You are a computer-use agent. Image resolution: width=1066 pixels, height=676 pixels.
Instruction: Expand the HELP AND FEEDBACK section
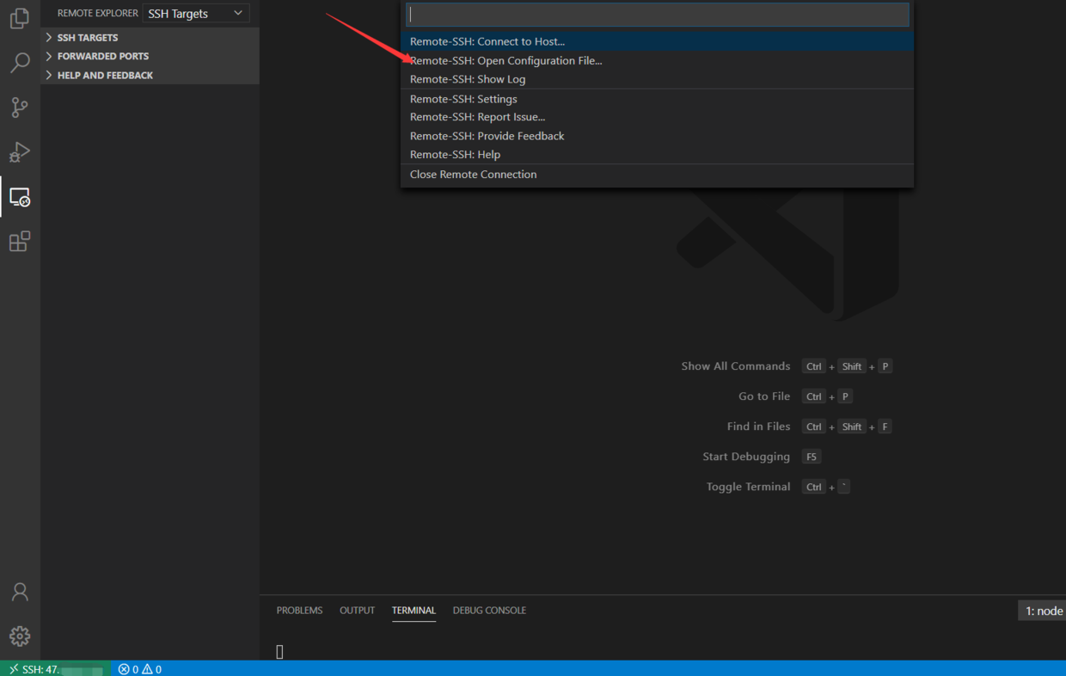point(150,75)
